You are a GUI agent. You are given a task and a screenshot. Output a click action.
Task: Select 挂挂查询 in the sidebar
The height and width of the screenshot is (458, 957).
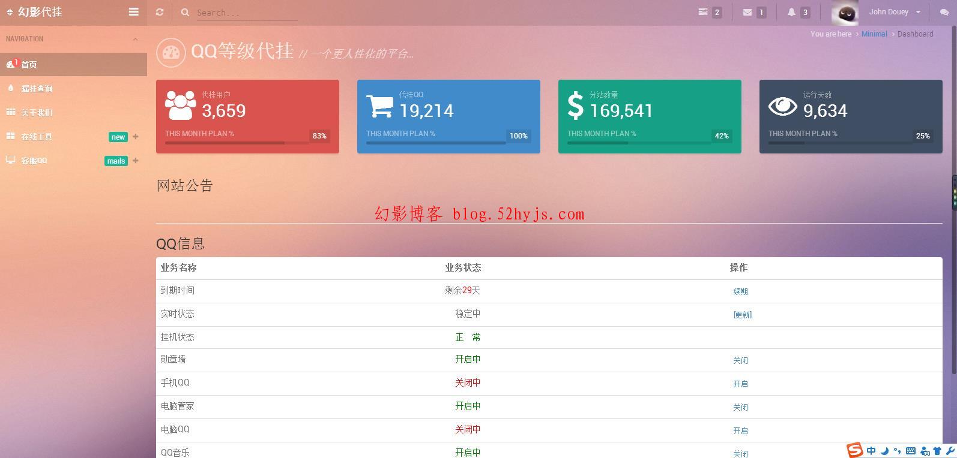[x=37, y=89]
